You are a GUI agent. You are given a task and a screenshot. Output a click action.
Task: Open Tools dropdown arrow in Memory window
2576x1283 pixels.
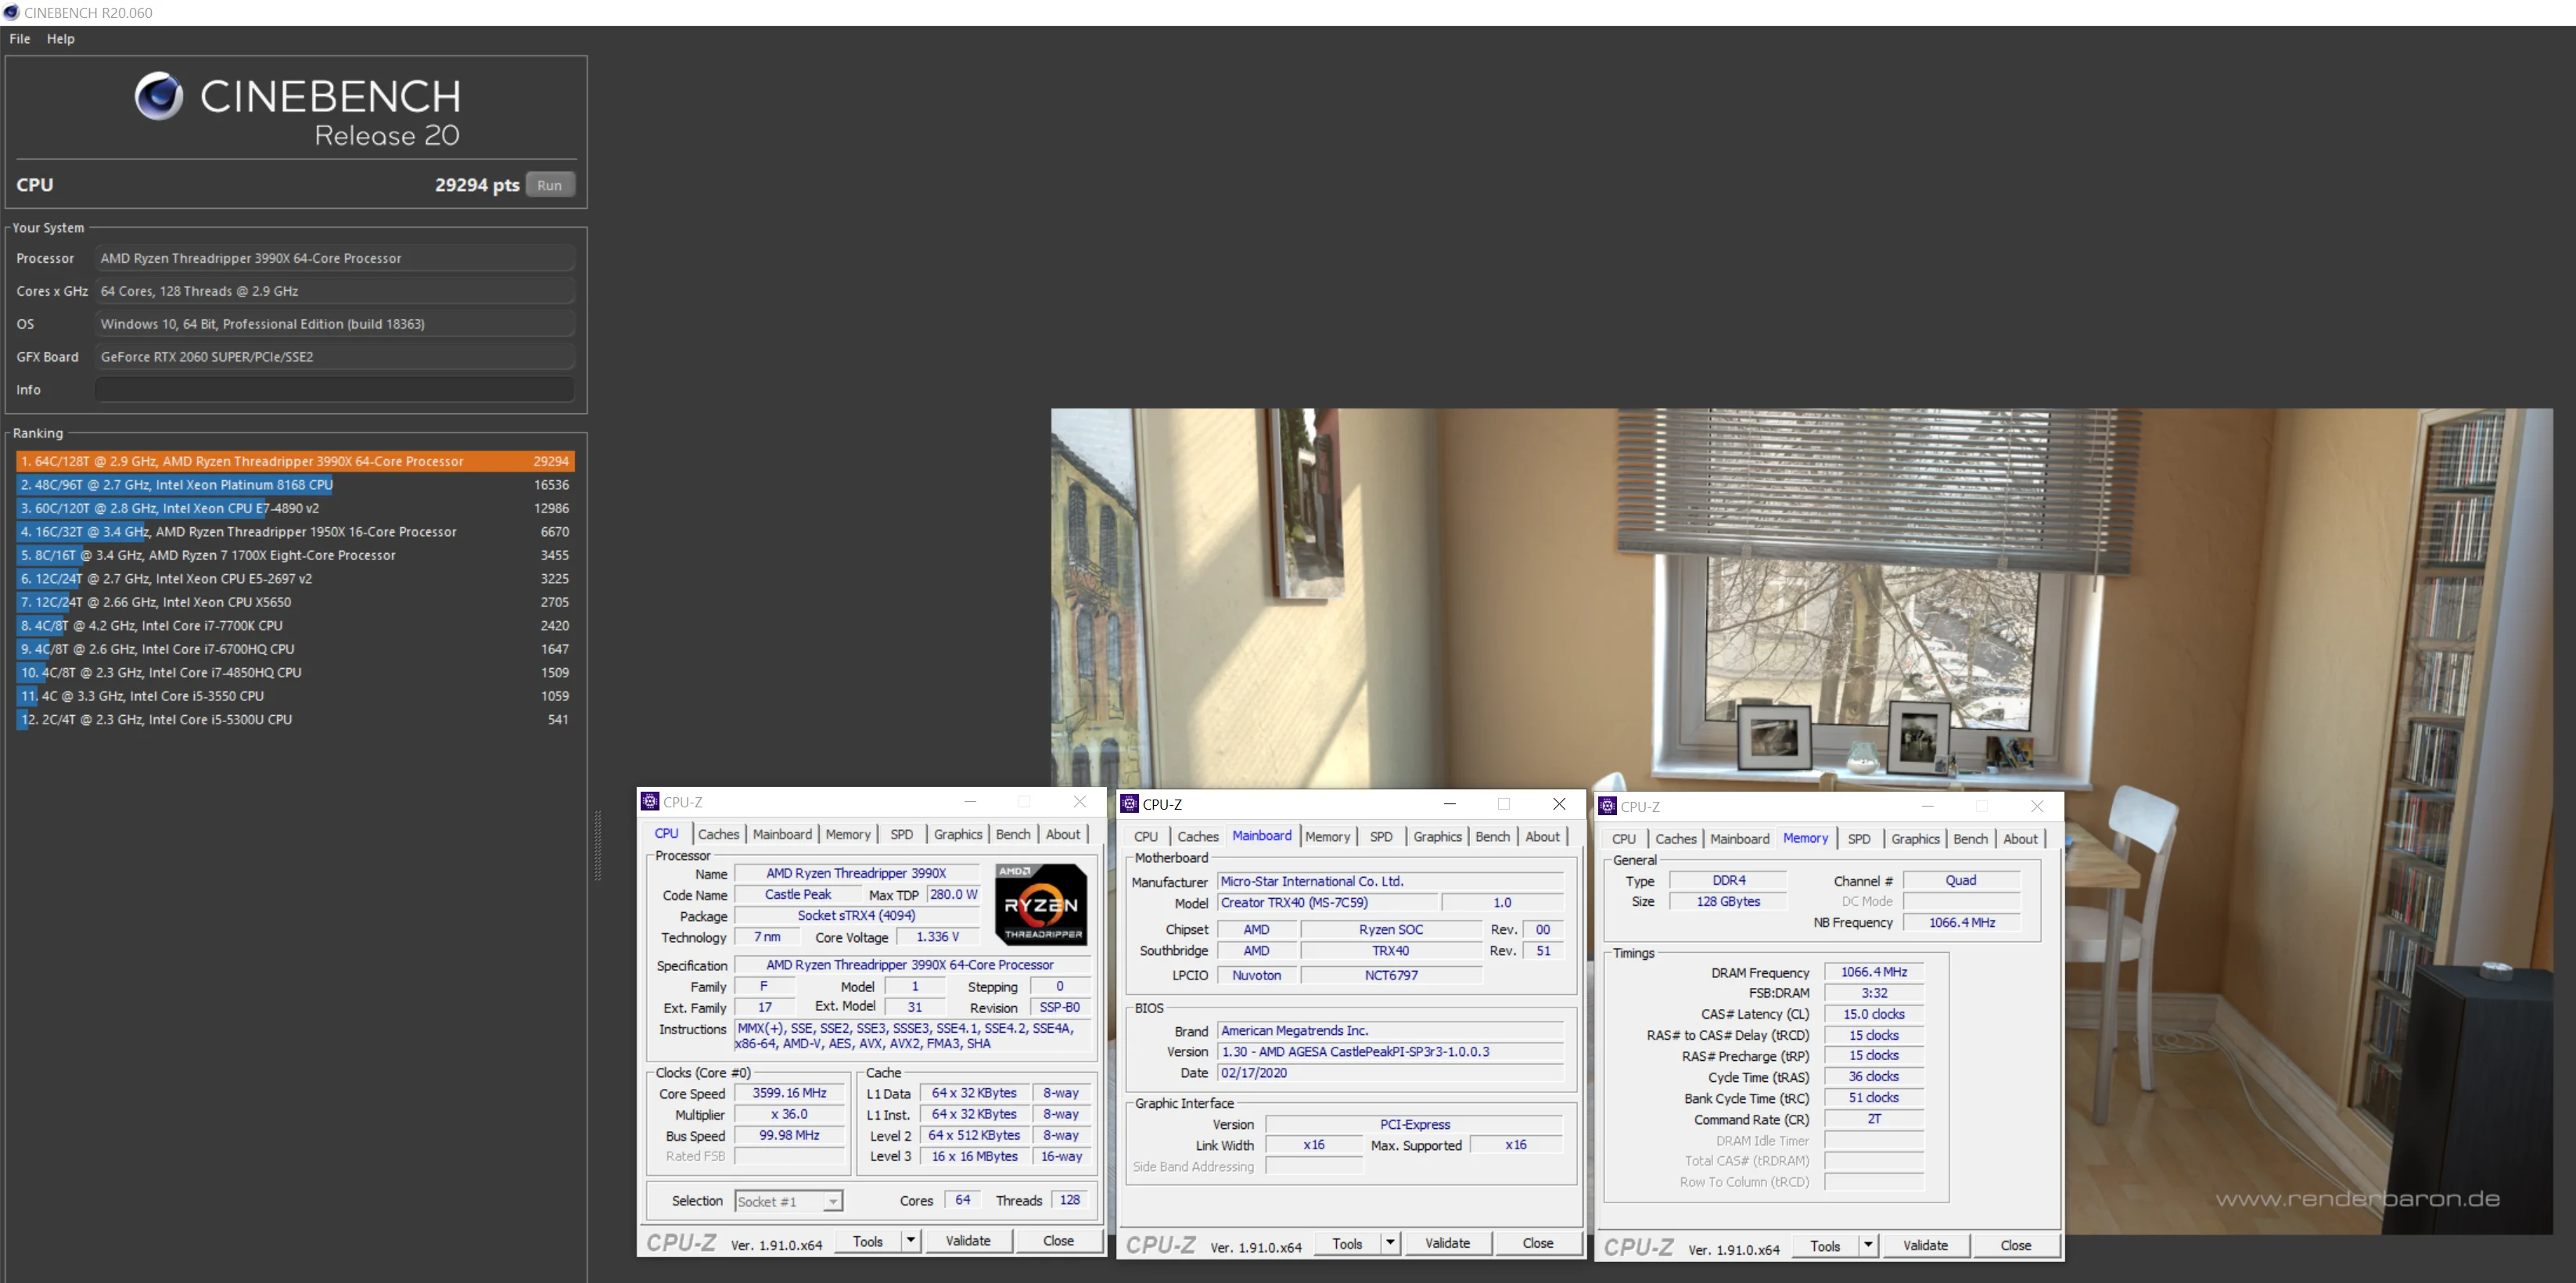[x=1868, y=1245]
